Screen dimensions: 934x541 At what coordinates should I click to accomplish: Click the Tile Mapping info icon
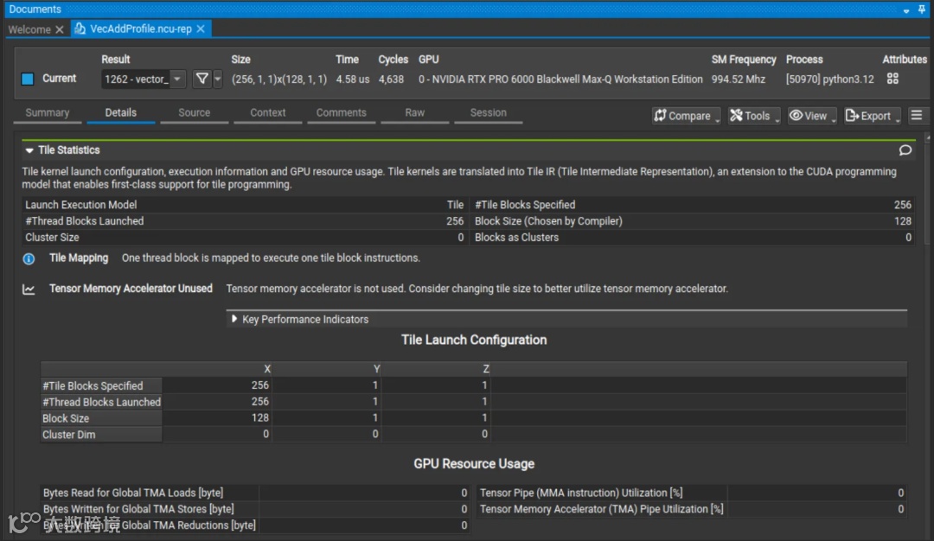pyautogui.click(x=29, y=259)
